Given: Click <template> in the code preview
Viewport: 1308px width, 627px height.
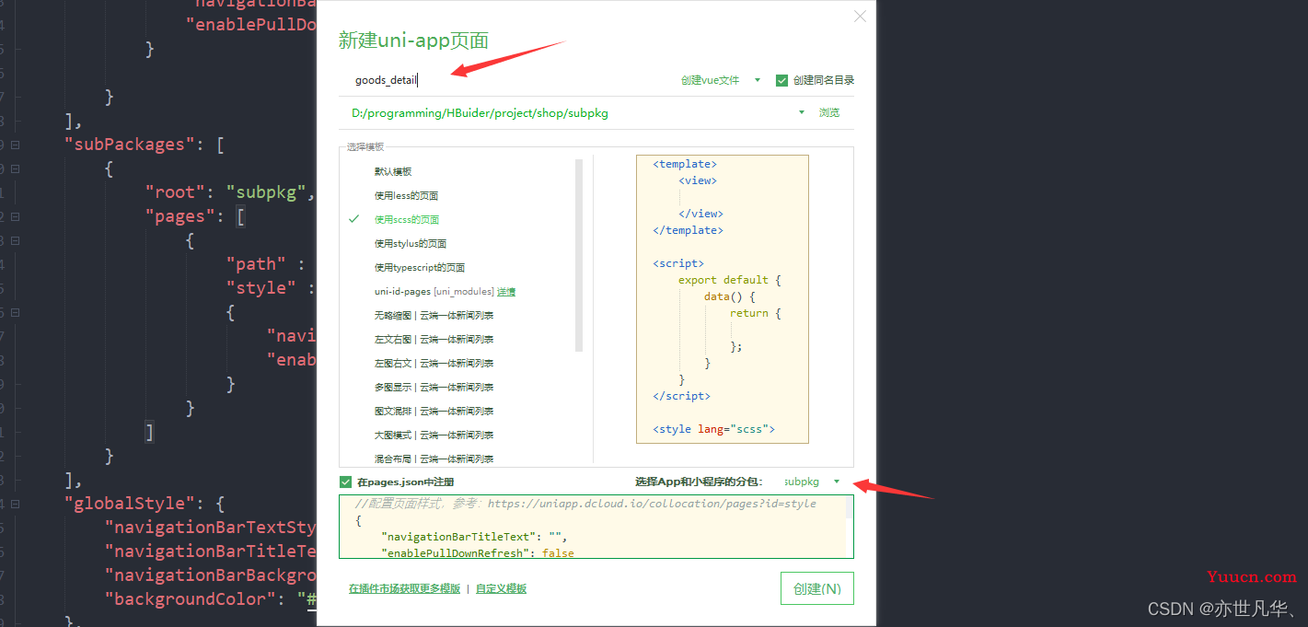Looking at the screenshot, I should (685, 164).
